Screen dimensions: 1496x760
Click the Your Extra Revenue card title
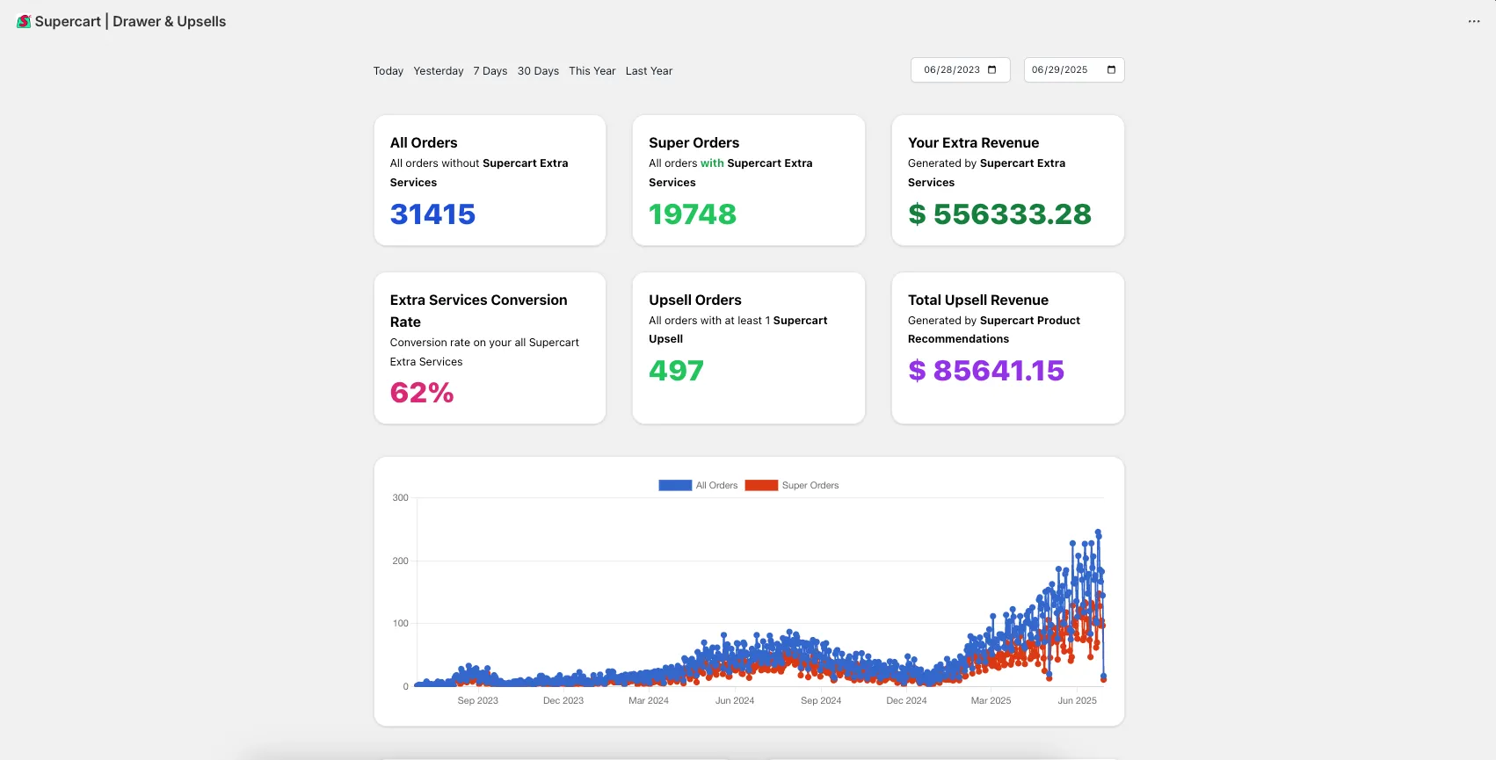[x=973, y=142]
